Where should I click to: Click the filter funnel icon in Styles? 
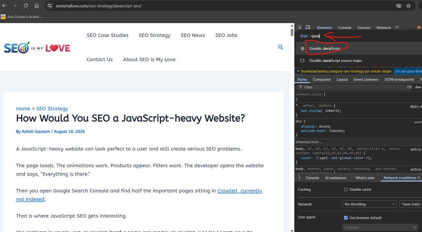pyautogui.click(x=300, y=87)
